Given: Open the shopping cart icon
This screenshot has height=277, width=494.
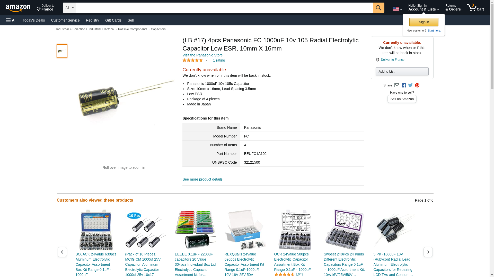Looking at the screenshot, I should click(x=475, y=8).
